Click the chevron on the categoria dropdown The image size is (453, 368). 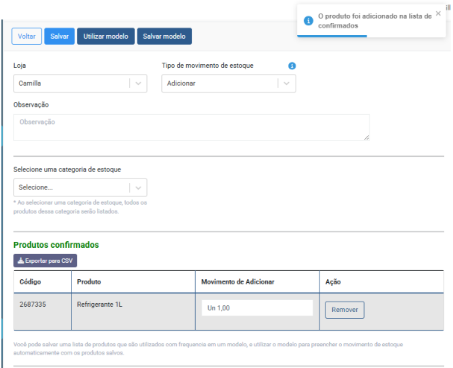138,187
